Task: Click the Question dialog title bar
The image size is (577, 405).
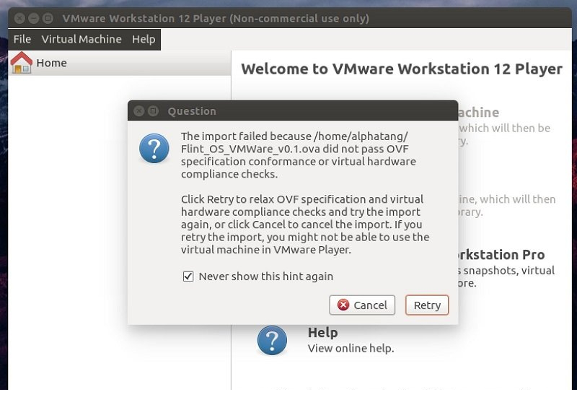Action: (x=293, y=110)
